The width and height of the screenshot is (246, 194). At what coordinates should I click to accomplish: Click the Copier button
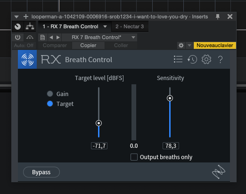(x=88, y=45)
